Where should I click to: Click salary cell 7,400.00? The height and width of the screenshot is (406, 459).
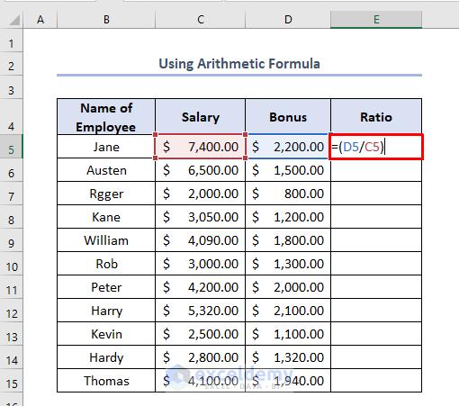point(201,147)
